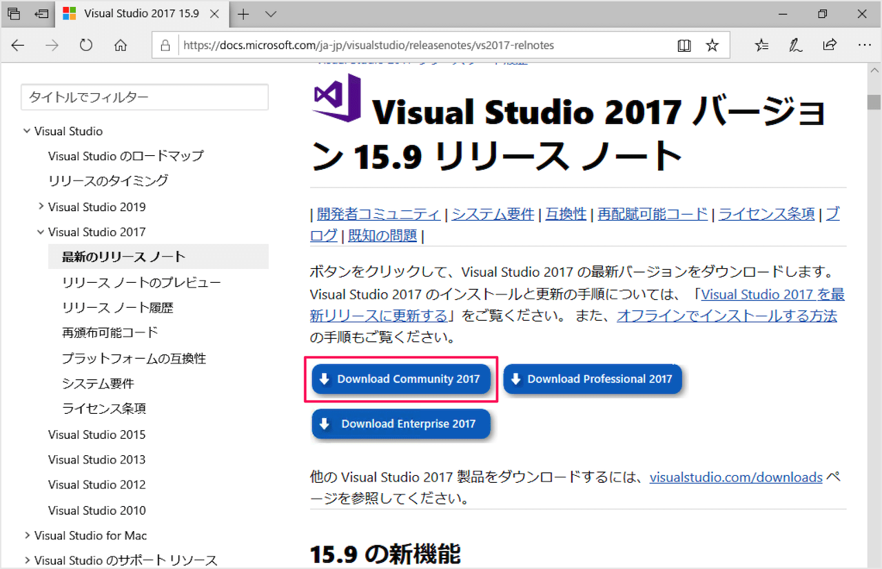Open Visual Studio のロードマップ
The height and width of the screenshot is (569, 882).
pyautogui.click(x=125, y=156)
